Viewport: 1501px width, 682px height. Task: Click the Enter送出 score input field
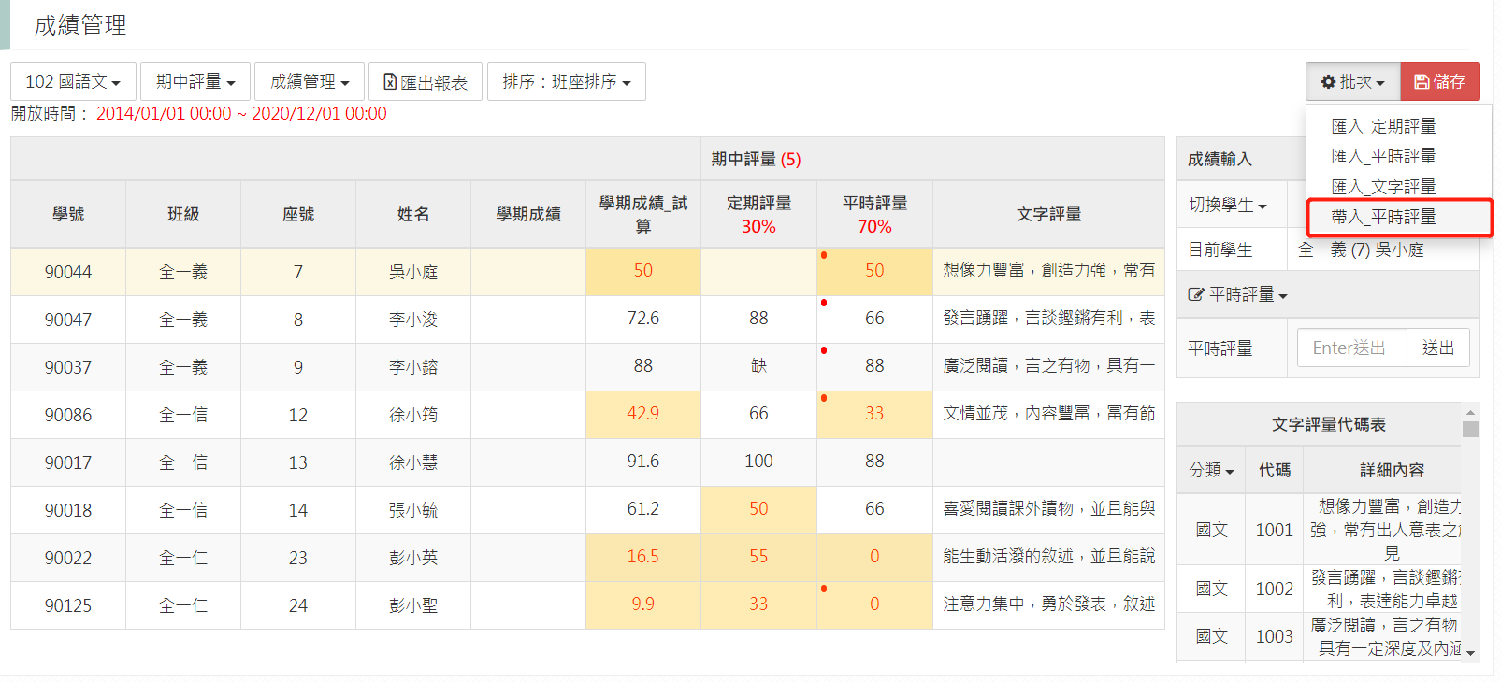click(x=1351, y=348)
